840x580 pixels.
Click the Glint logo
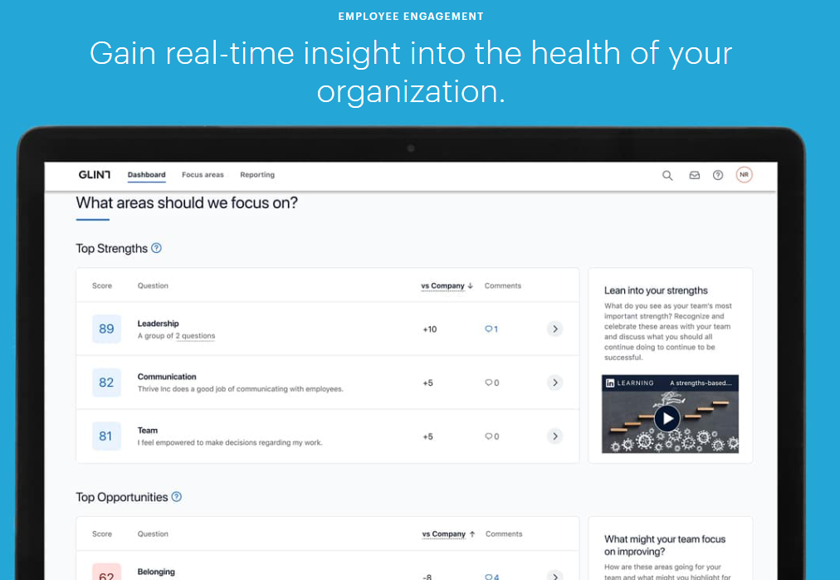[95, 174]
